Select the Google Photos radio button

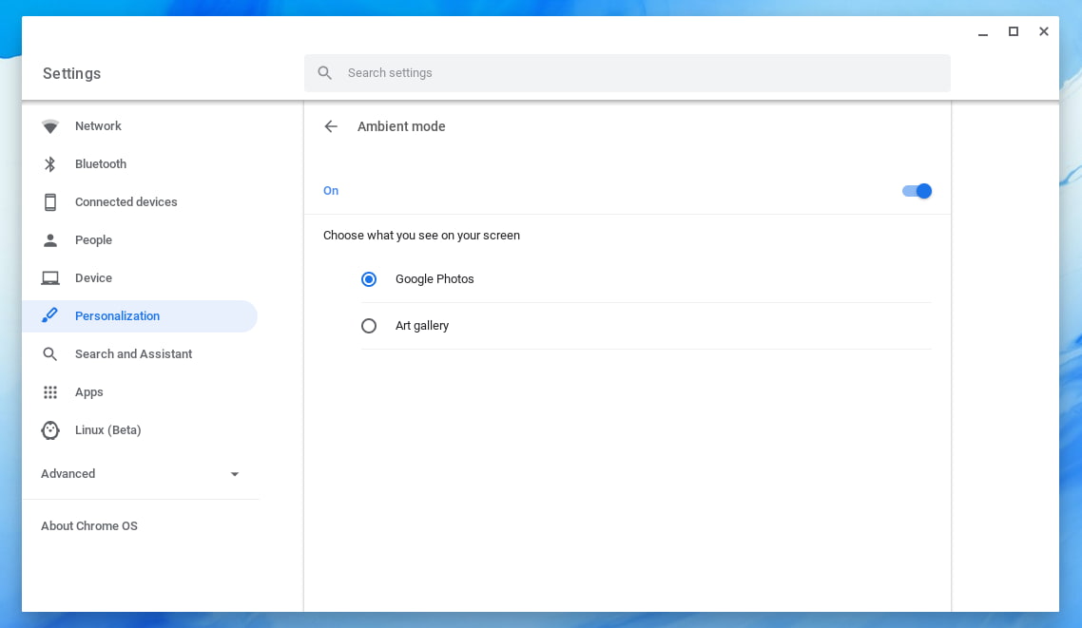(369, 279)
